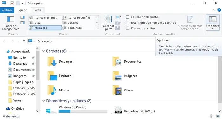Click the address bar Este equipo path
The image size is (222, 119).
45,41
